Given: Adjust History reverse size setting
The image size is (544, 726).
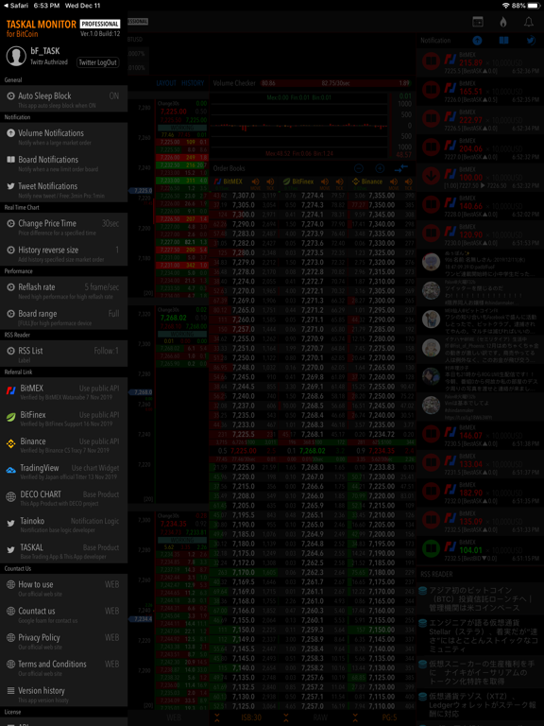Looking at the screenshot, I should pos(64,252).
